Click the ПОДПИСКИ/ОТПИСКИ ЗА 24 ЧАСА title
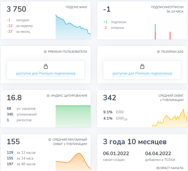Image resolution: width=188 pixels, height=171 pixels. (x=167, y=9)
